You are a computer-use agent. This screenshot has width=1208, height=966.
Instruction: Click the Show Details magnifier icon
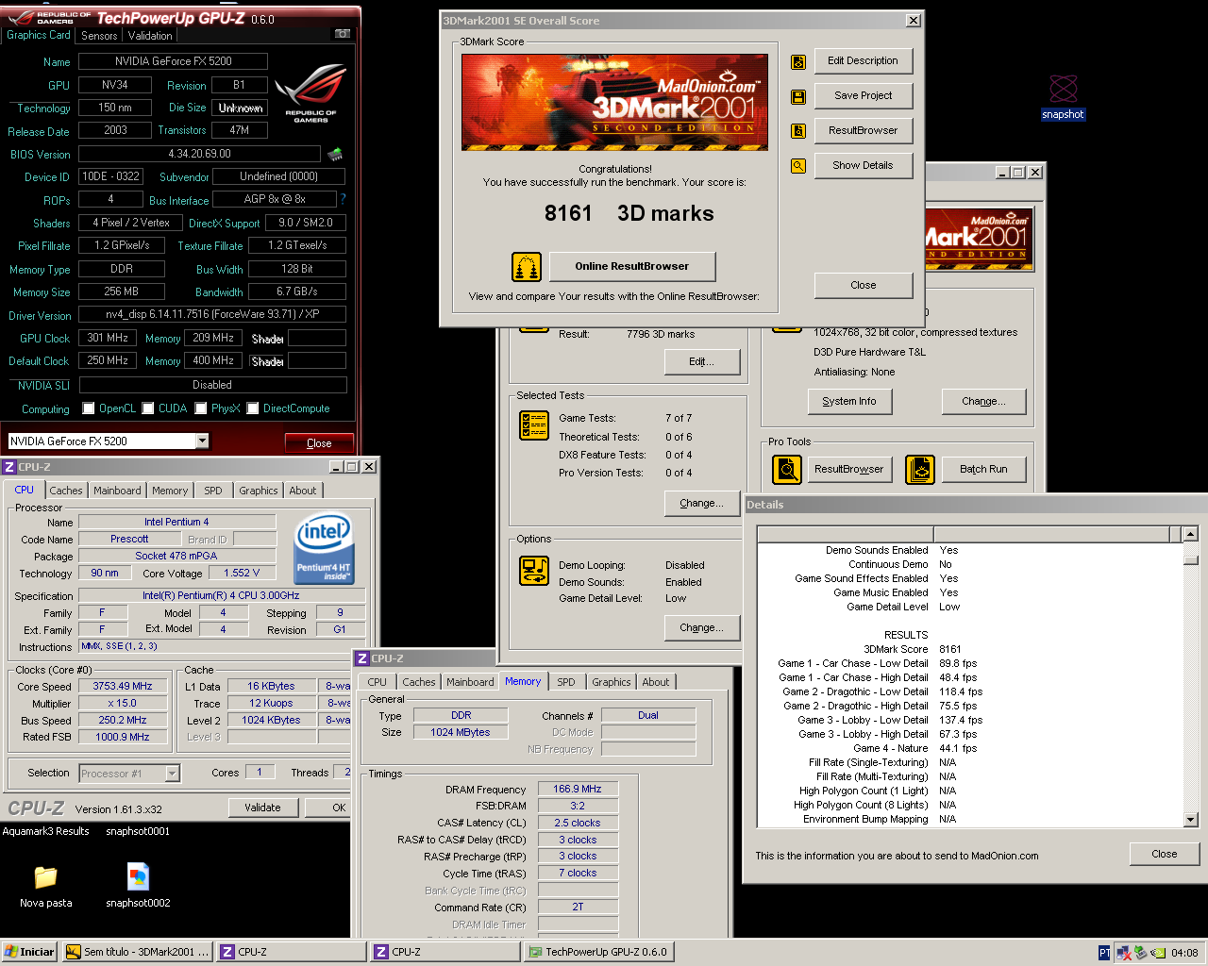point(798,166)
